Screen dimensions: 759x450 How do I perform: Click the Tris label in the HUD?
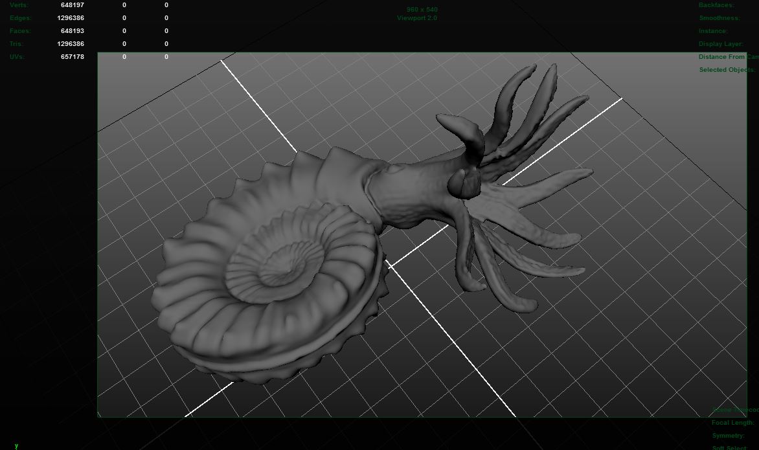point(16,43)
